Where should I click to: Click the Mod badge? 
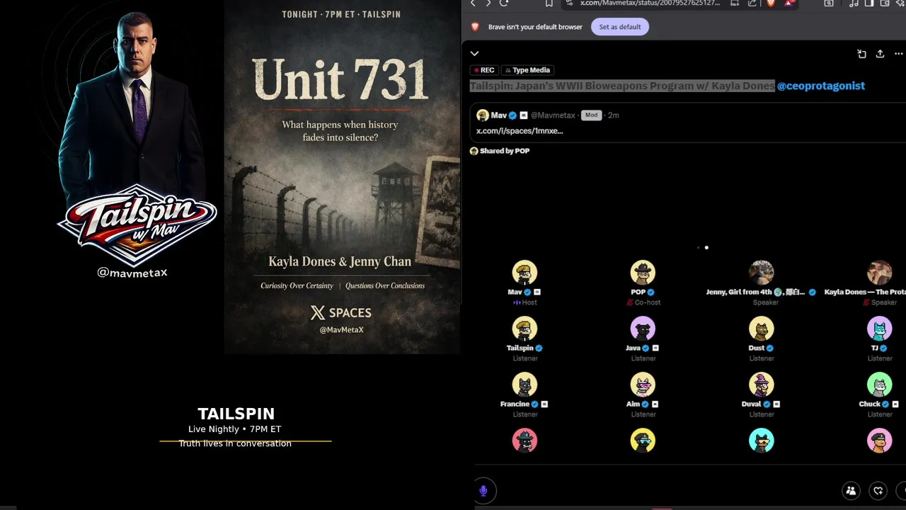click(x=592, y=115)
